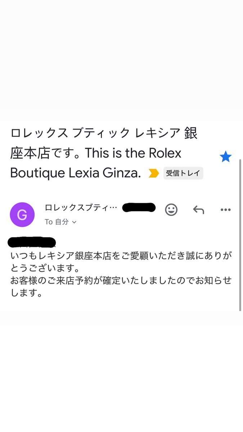243x432 pixels.
Task: Click the text This is the Rolex in the subject
Action: [133, 153]
